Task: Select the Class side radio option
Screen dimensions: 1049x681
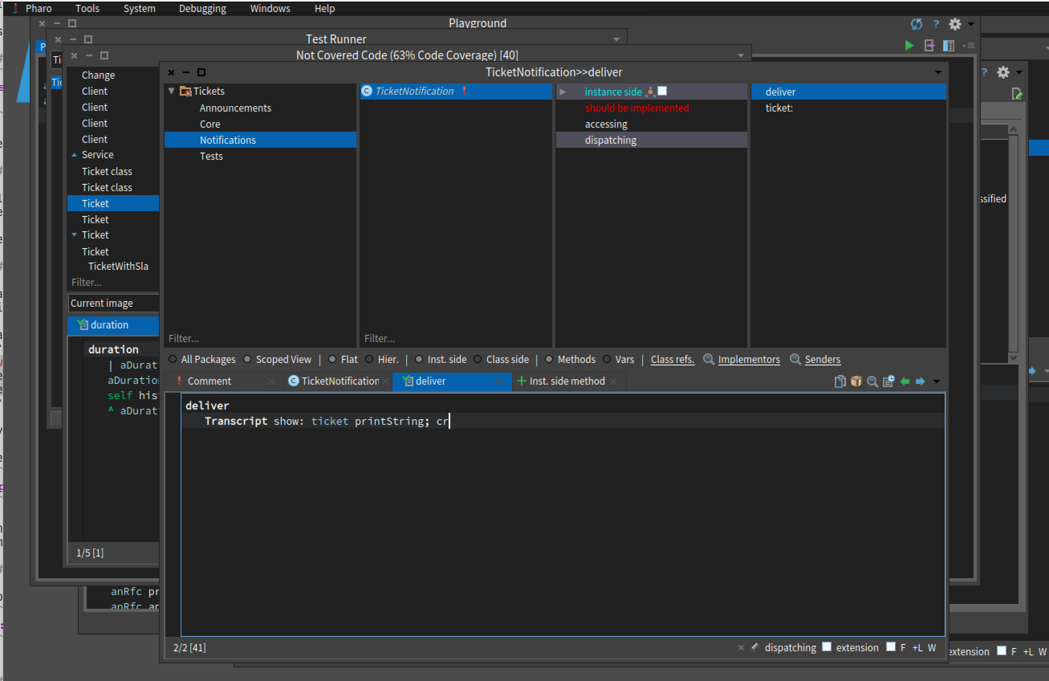Action: coord(477,359)
